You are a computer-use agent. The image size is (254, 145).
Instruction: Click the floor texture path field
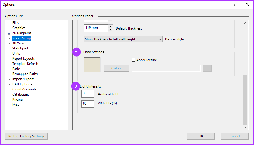click(166, 68)
